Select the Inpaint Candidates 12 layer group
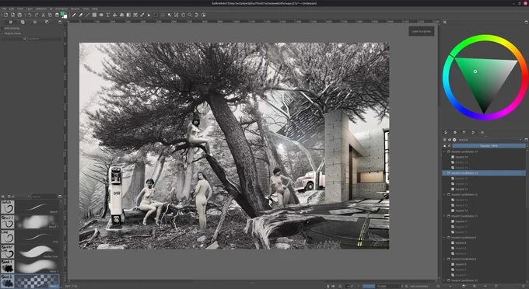This screenshot has height=289, width=529. point(484,194)
